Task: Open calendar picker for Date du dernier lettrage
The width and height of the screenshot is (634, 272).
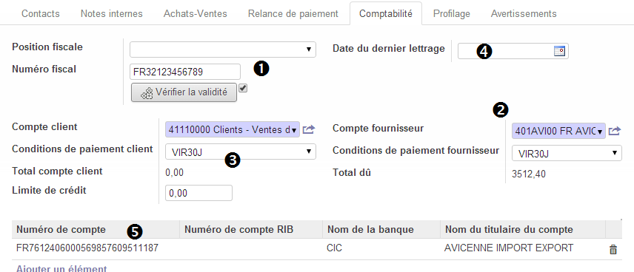Action: tap(559, 51)
